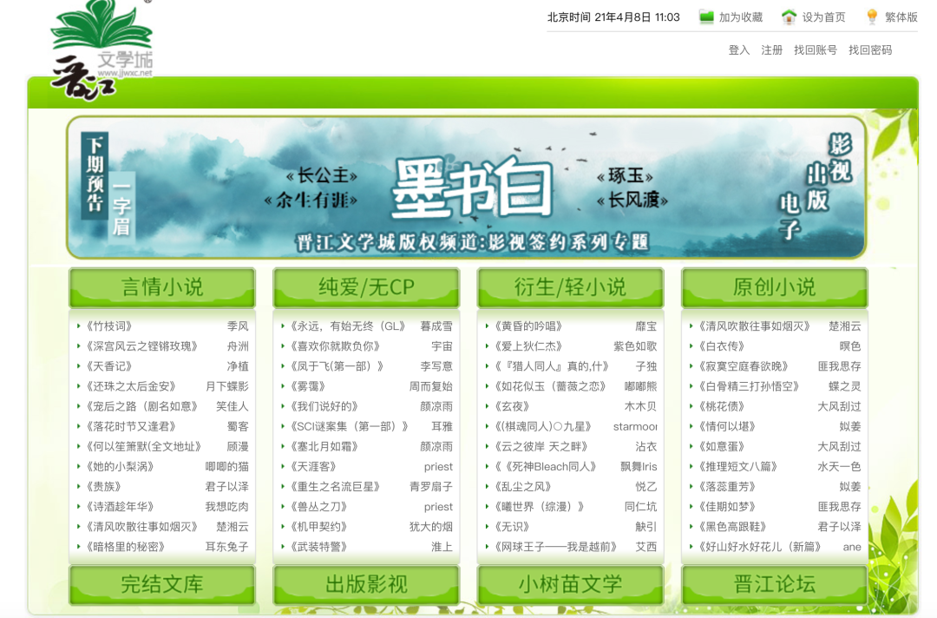Open novel 《玄夜》

click(513, 406)
